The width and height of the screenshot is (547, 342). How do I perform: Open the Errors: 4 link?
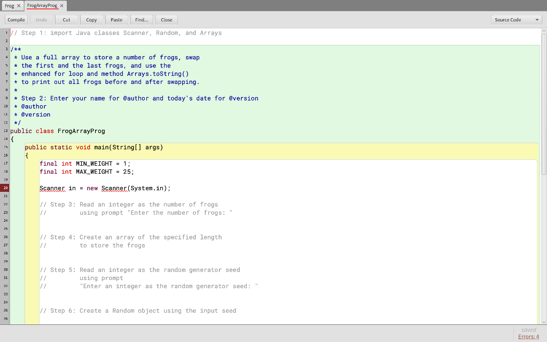click(528, 337)
